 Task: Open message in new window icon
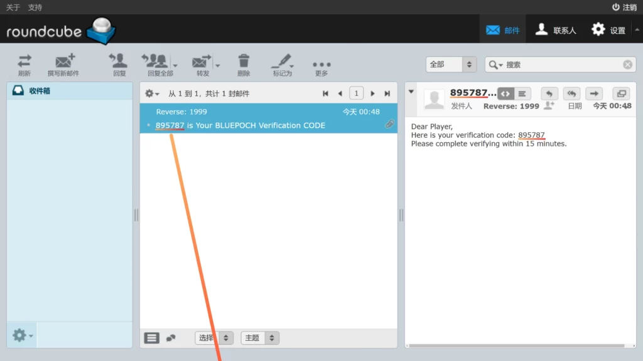click(x=620, y=93)
